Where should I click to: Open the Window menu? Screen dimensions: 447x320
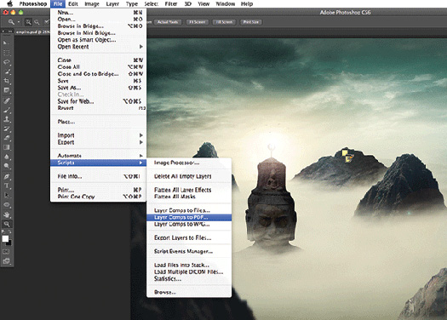226,3
